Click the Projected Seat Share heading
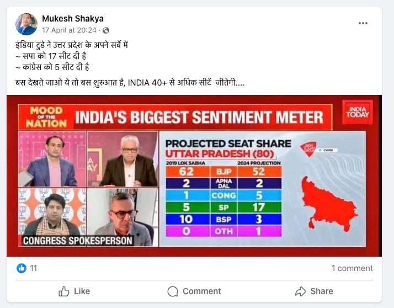The width and height of the screenshot is (394, 308). click(228, 144)
